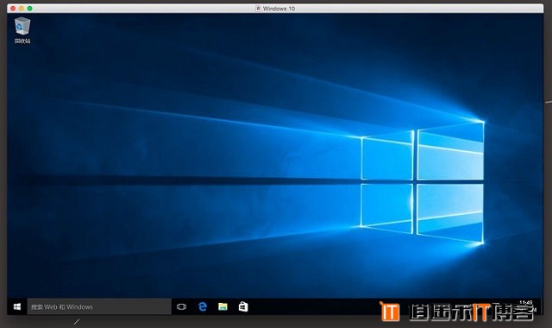Click the orange IT watermark logo
Viewport: 552px width, 328px height.
click(390, 312)
